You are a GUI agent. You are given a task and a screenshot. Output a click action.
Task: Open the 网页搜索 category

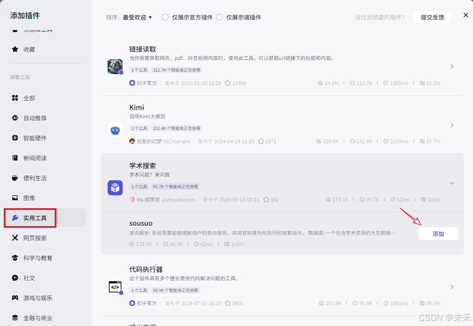45,238
